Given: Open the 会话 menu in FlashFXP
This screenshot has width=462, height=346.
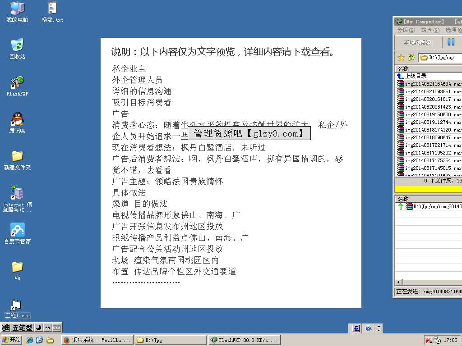Looking at the screenshot, I should pos(406,30).
